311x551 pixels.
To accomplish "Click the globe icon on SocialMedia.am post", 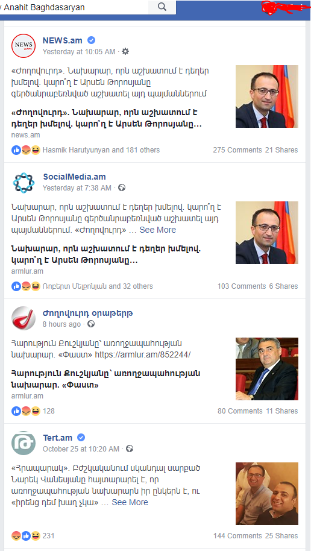I will coord(122,187).
